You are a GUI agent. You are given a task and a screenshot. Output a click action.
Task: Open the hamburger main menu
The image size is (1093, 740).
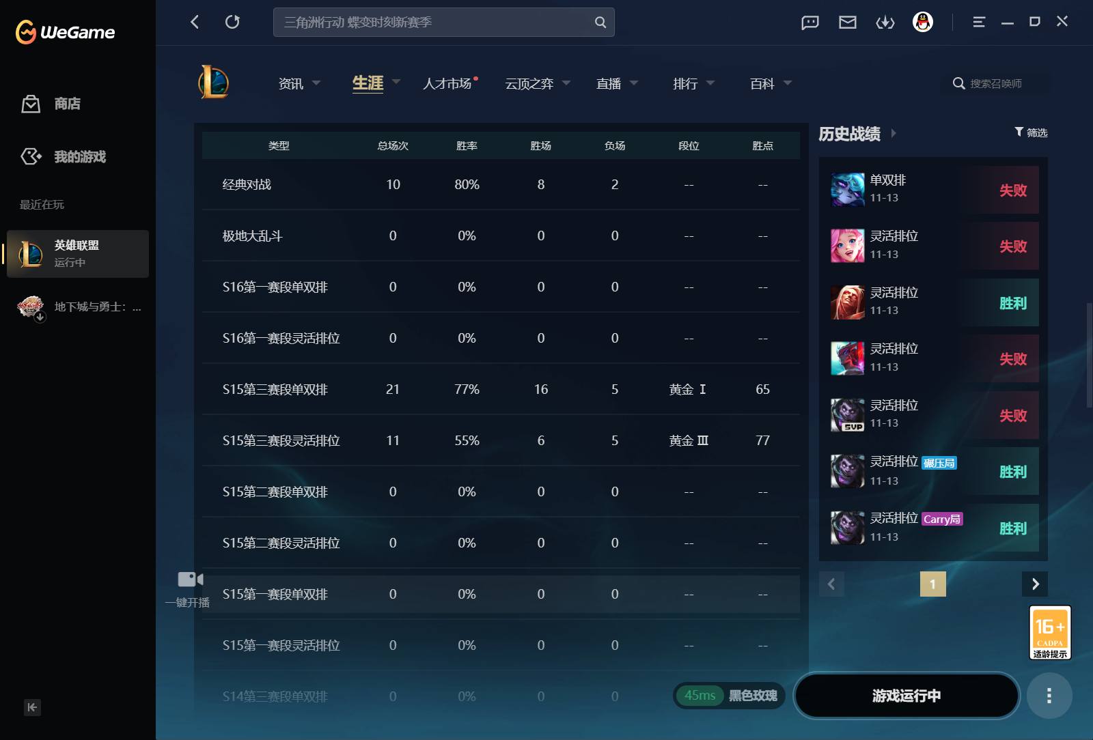(979, 22)
